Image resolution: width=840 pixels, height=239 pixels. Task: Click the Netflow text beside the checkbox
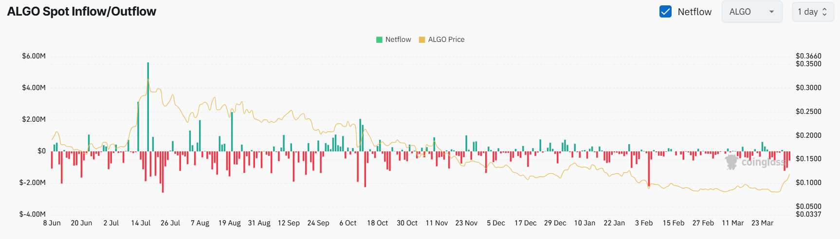694,12
